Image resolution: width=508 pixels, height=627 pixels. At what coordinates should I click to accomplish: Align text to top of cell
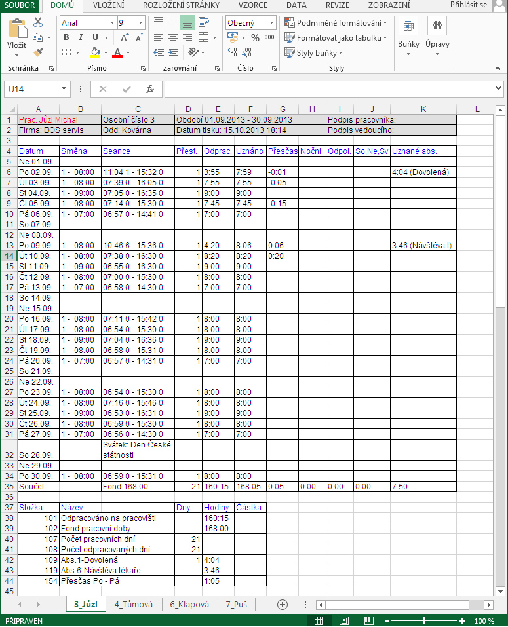click(x=159, y=21)
